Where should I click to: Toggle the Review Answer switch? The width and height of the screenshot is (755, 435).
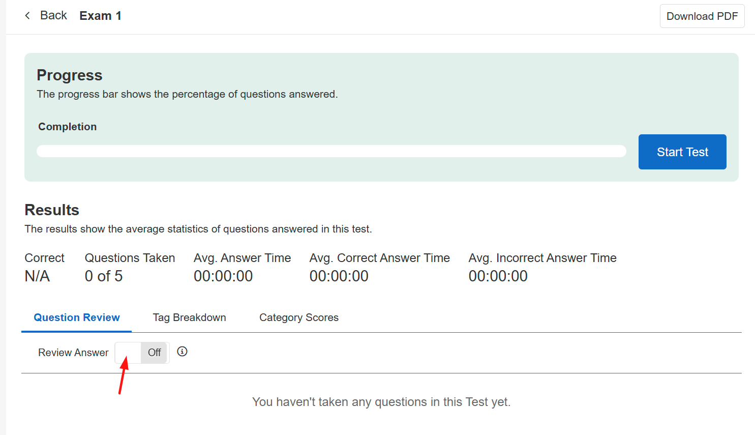(142, 353)
